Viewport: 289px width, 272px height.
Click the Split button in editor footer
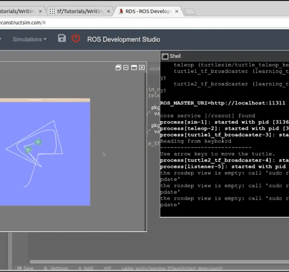pos(86,268)
